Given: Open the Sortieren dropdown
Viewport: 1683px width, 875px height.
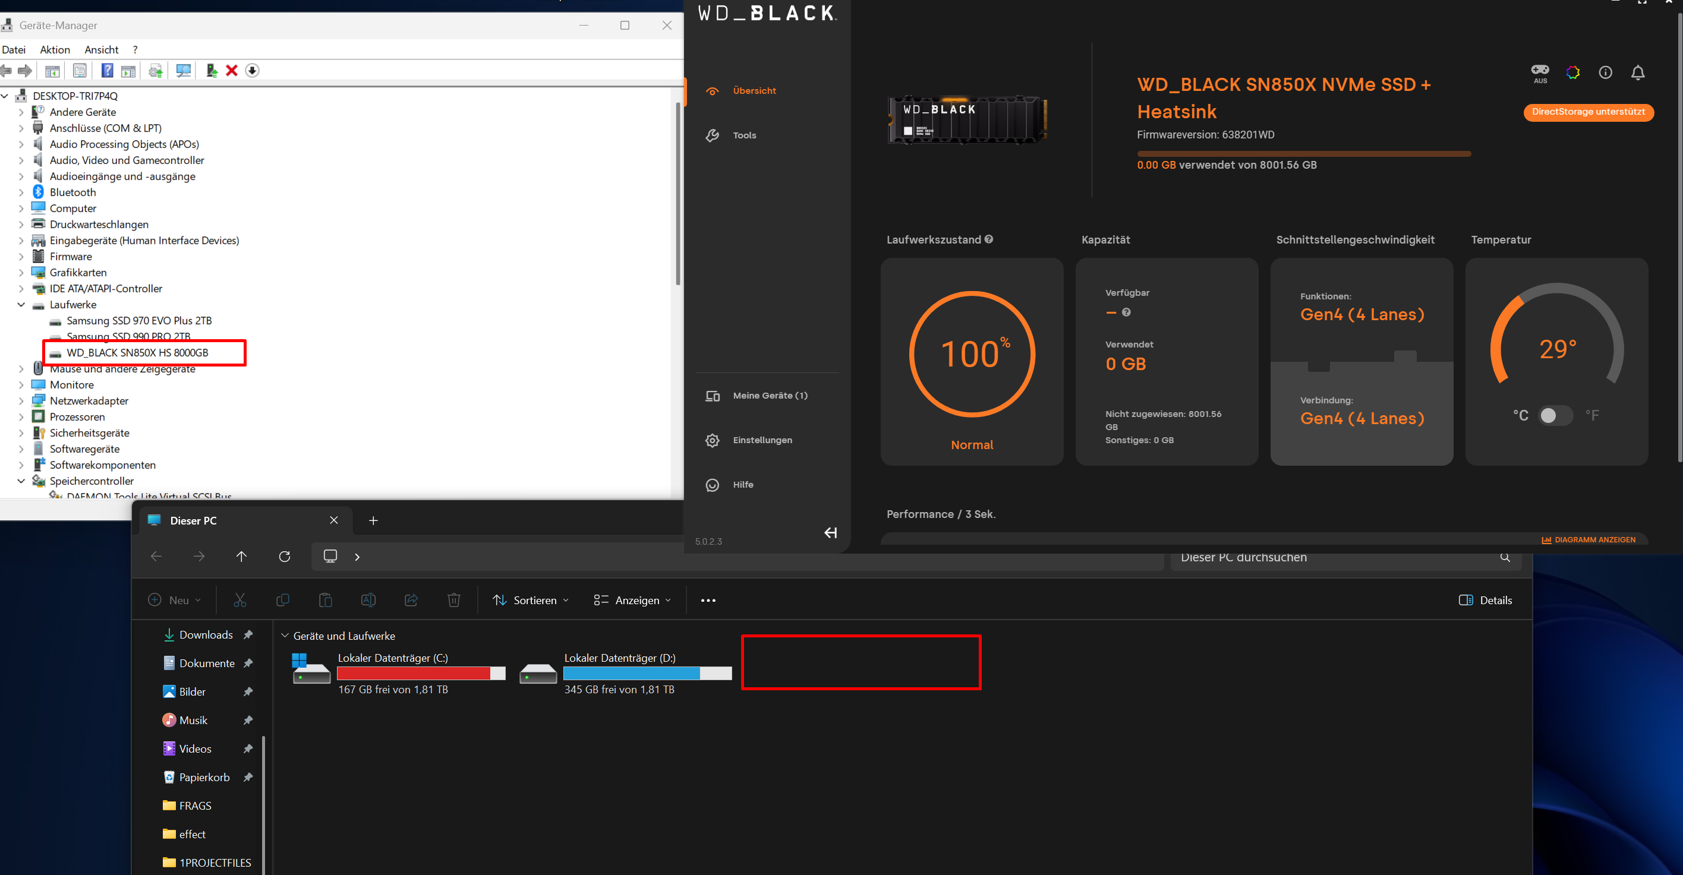Looking at the screenshot, I should pyautogui.click(x=530, y=600).
